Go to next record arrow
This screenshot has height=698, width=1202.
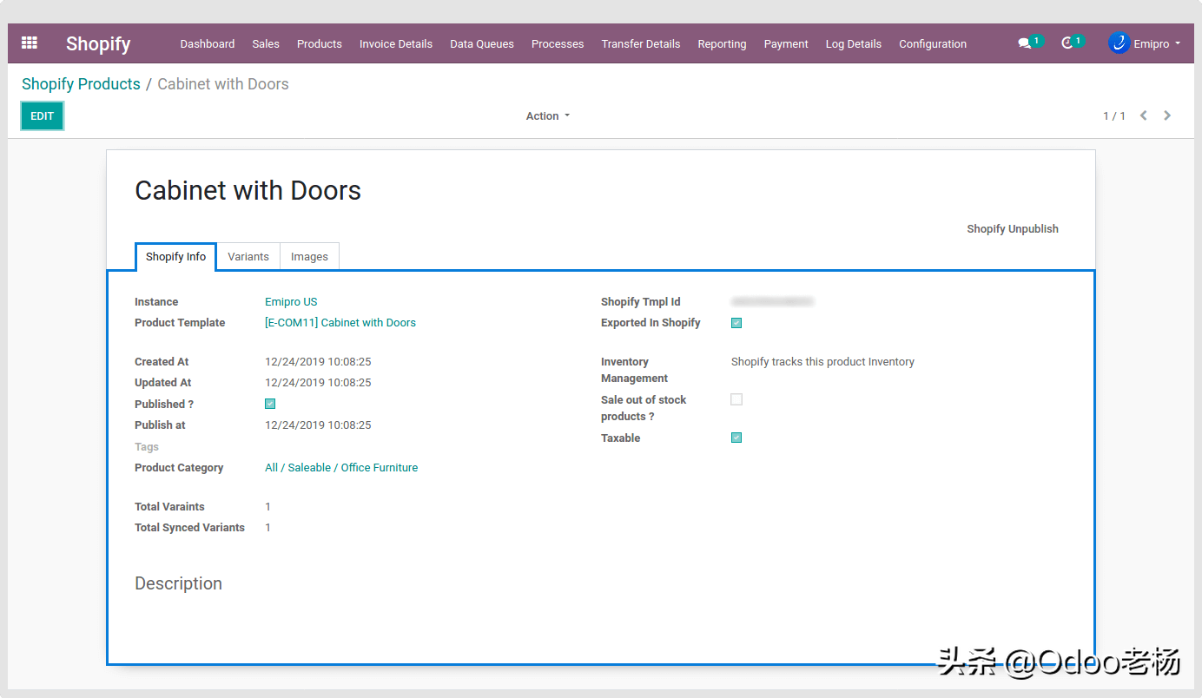(1167, 115)
